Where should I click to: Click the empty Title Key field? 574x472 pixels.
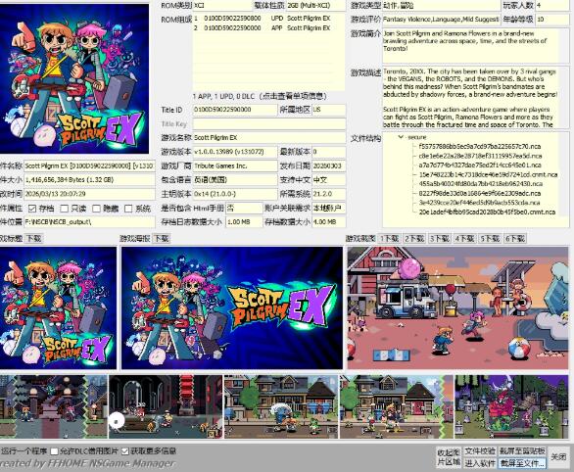(x=269, y=123)
